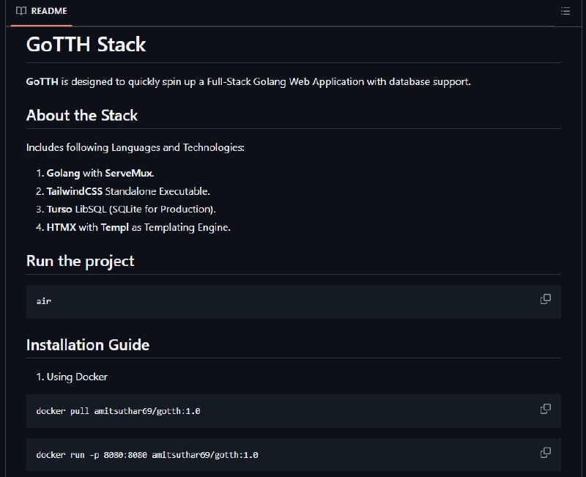Click the 'air' code block text
586x477 pixels.
(x=44, y=301)
